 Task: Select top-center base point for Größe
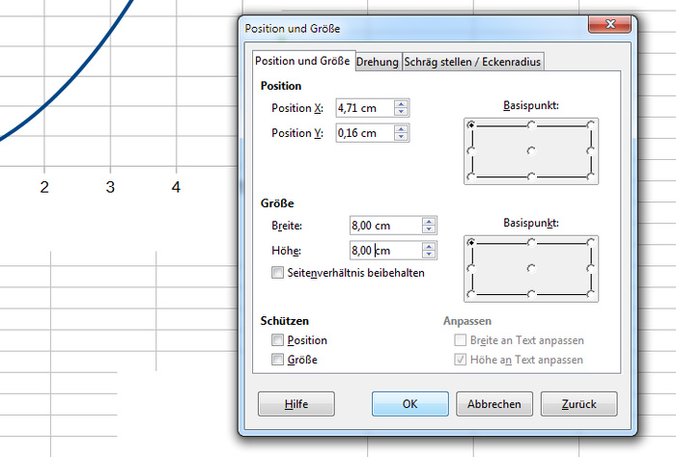[531, 243]
